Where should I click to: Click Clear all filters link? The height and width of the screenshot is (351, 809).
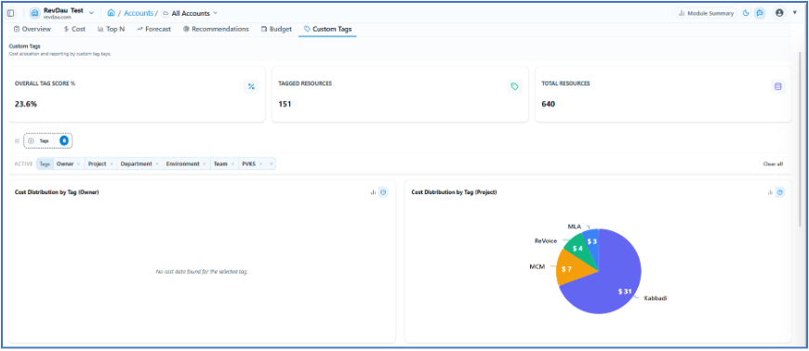coord(773,164)
